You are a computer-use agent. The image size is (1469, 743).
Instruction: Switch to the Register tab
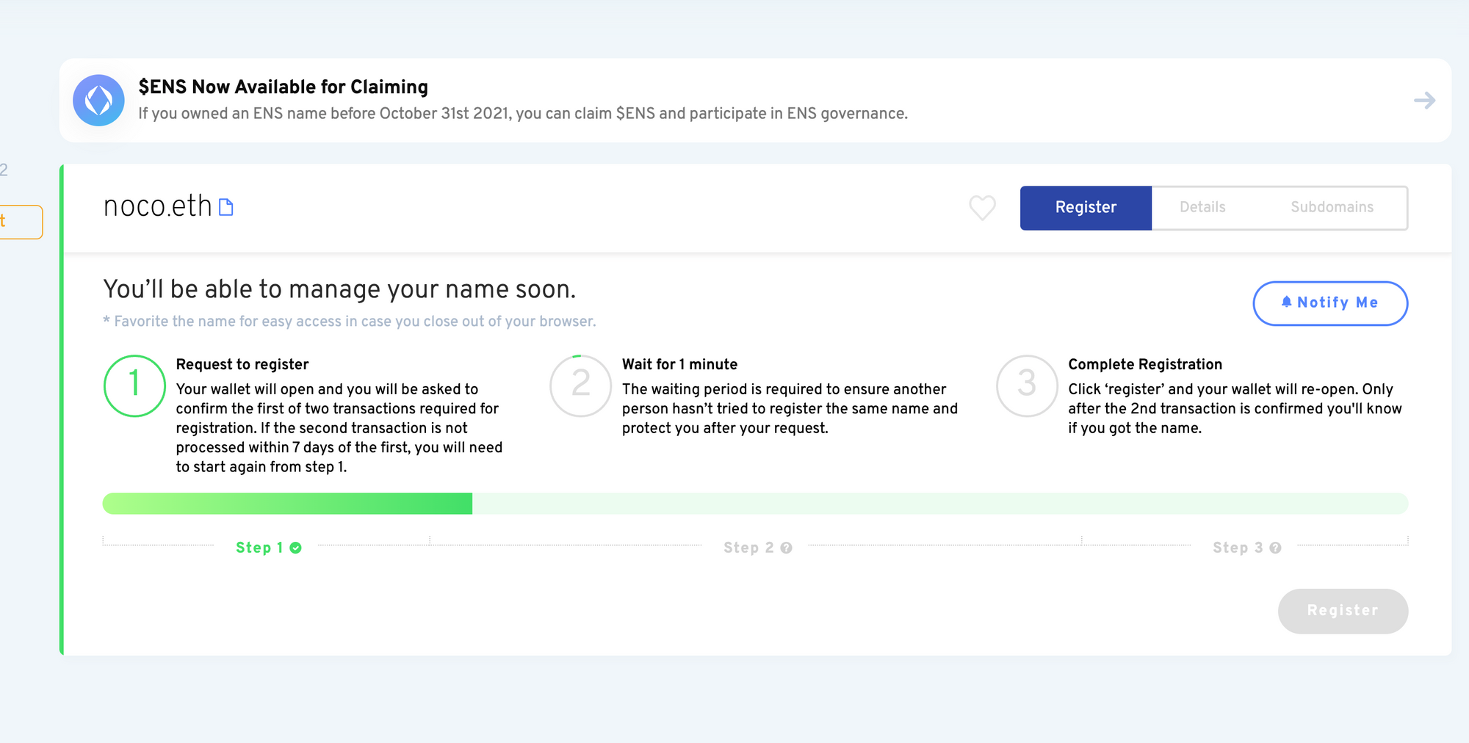(x=1085, y=208)
